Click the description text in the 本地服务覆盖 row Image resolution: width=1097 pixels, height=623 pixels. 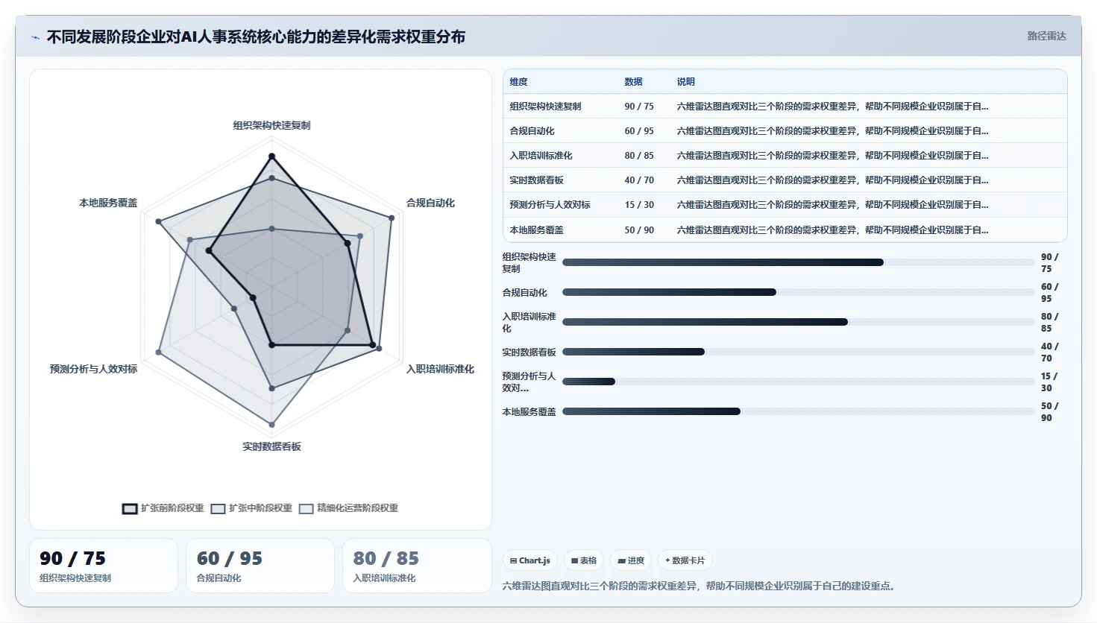point(833,230)
